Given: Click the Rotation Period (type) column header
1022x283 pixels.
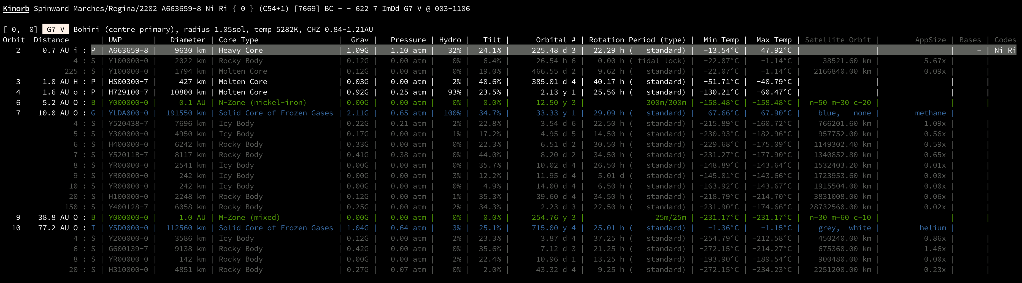Looking at the screenshot, I should 637,40.
